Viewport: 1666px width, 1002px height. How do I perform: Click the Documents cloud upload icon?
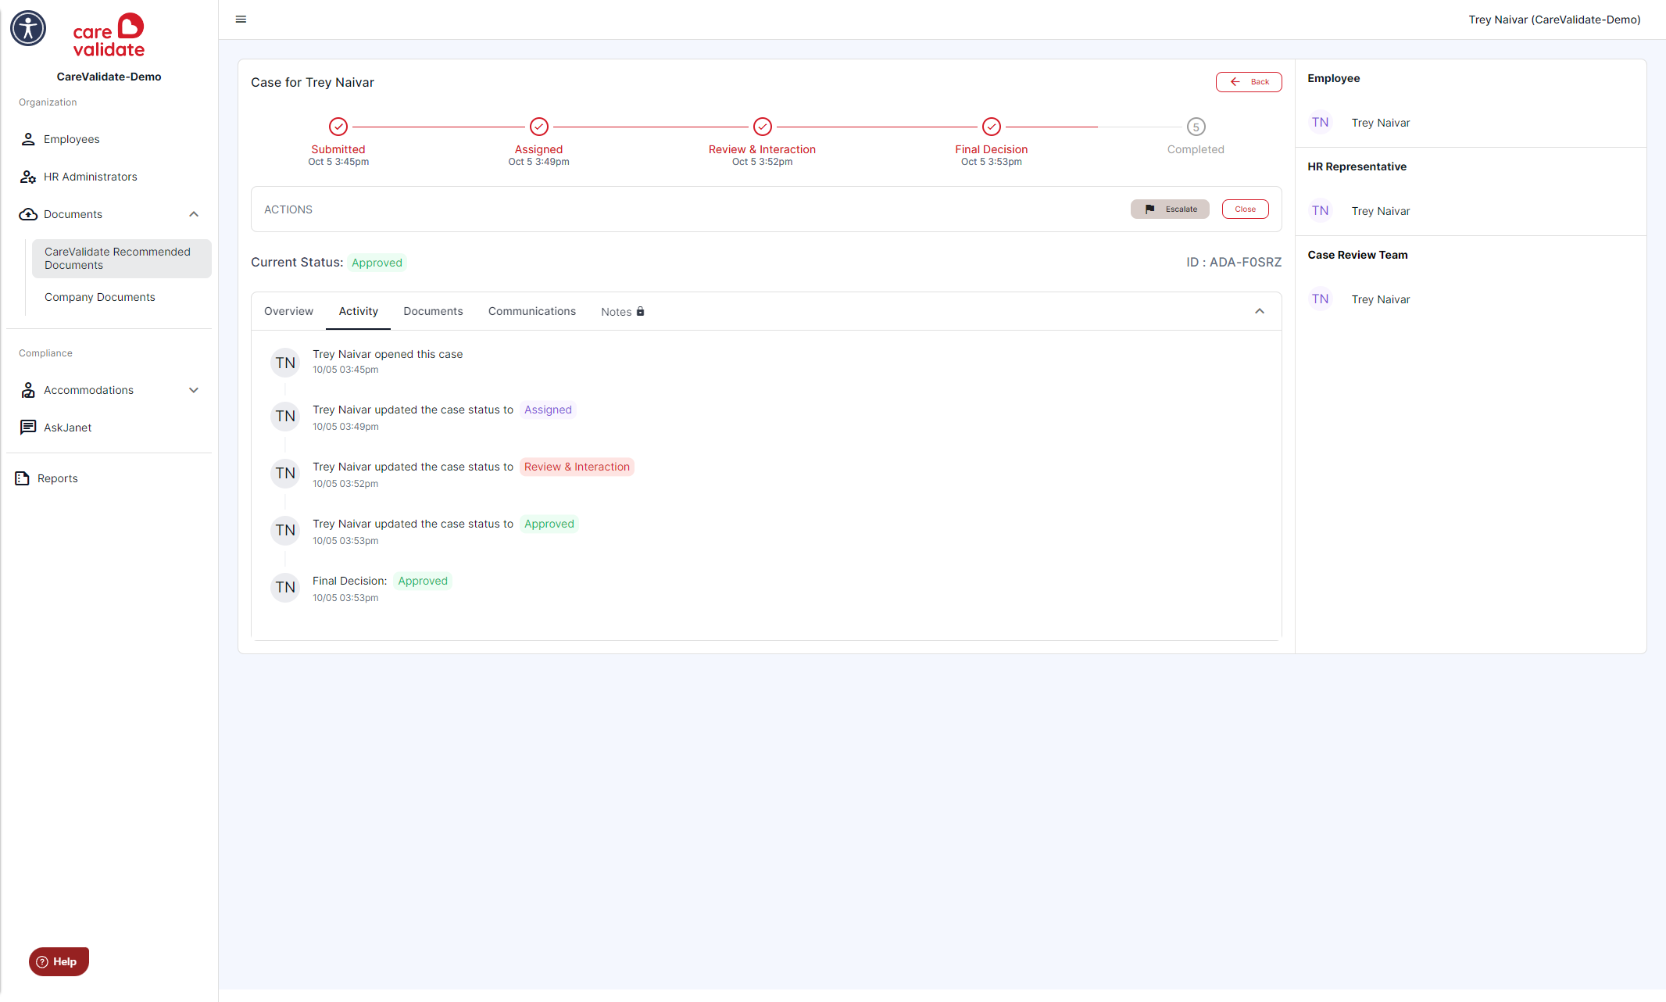click(x=28, y=214)
